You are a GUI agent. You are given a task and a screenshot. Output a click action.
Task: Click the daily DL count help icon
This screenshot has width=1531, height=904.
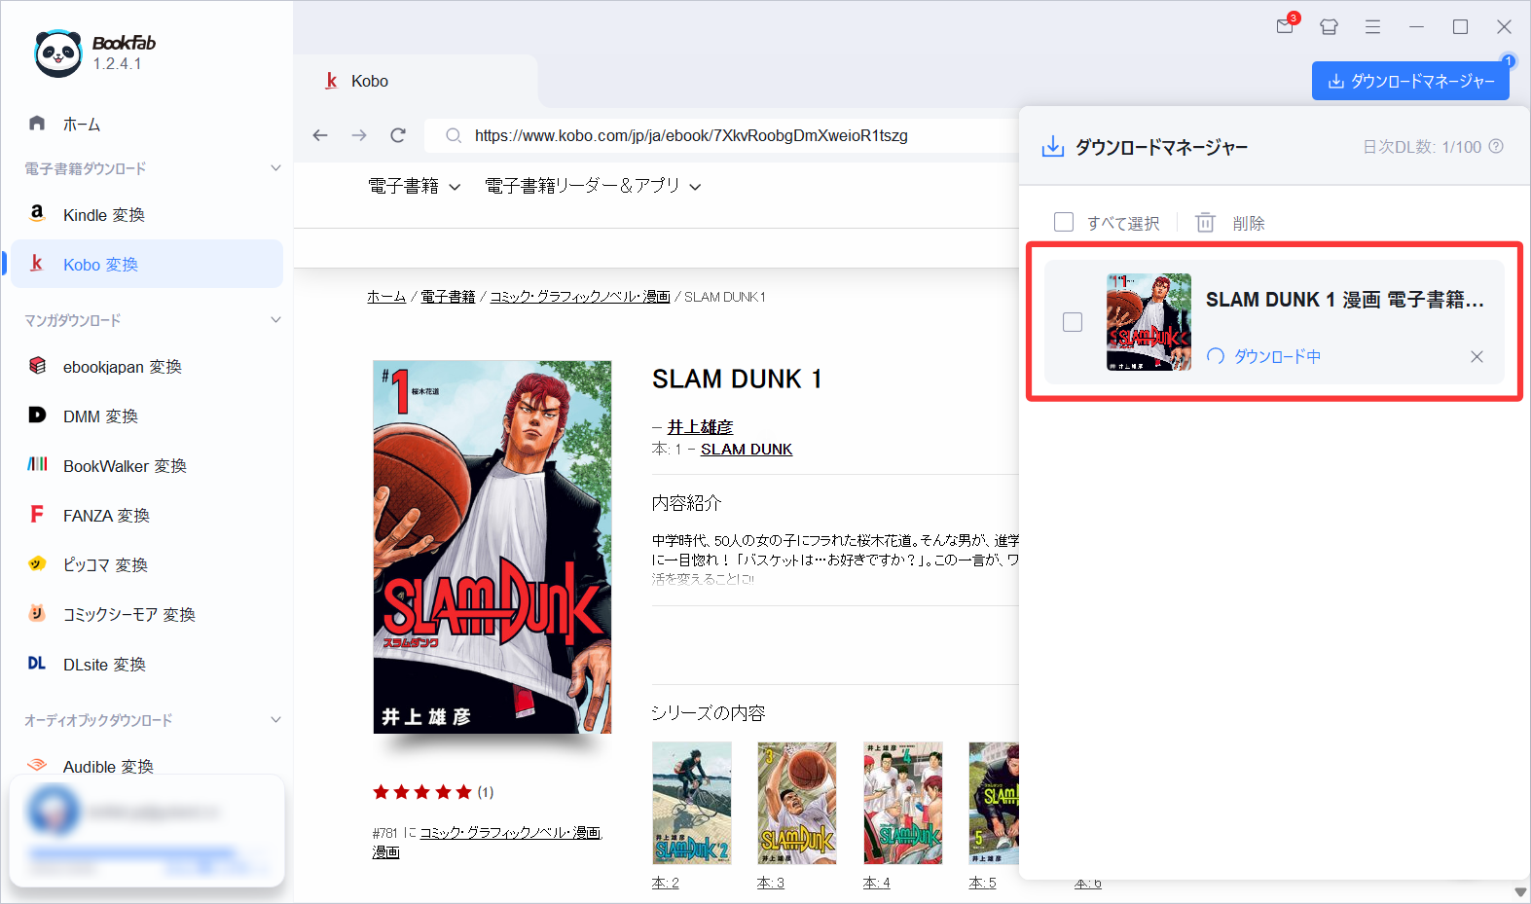tap(1497, 147)
